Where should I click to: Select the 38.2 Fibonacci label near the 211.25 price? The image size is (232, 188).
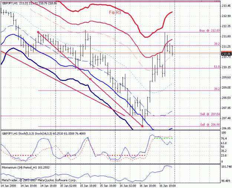(x=217, y=44)
